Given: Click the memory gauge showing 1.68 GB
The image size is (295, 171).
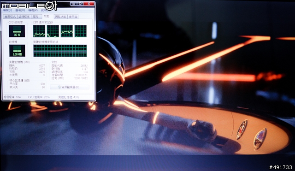Looking at the screenshot, I should point(17,51).
